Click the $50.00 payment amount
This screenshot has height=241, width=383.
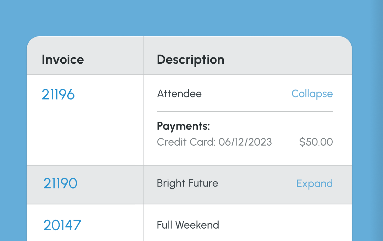(x=316, y=142)
